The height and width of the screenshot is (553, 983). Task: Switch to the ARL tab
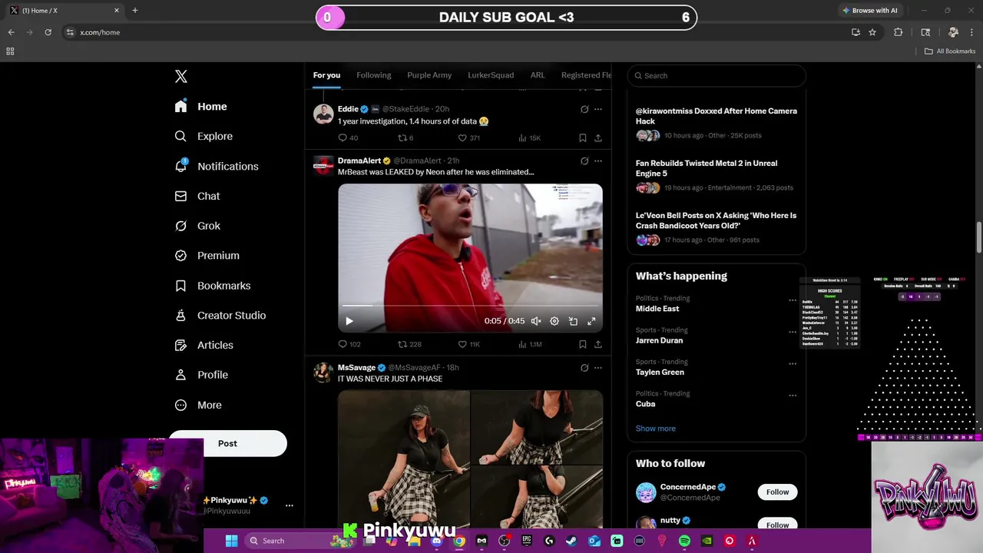coord(538,75)
